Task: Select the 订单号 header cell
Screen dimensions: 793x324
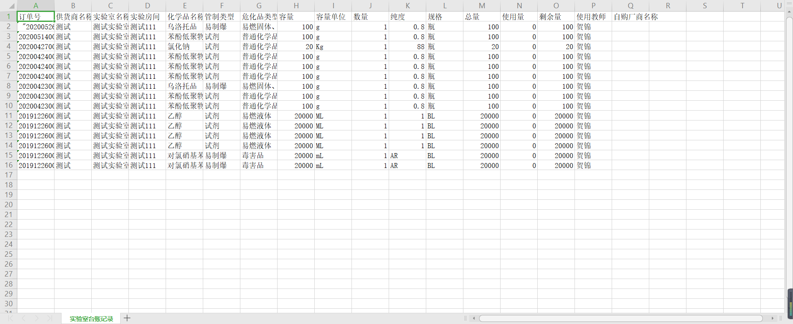Action: pos(36,17)
